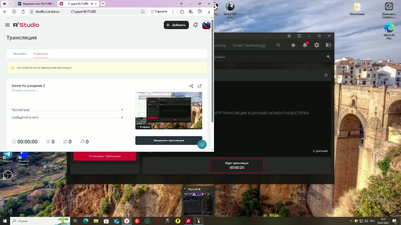Click the viewers count icon

[x=48, y=142]
